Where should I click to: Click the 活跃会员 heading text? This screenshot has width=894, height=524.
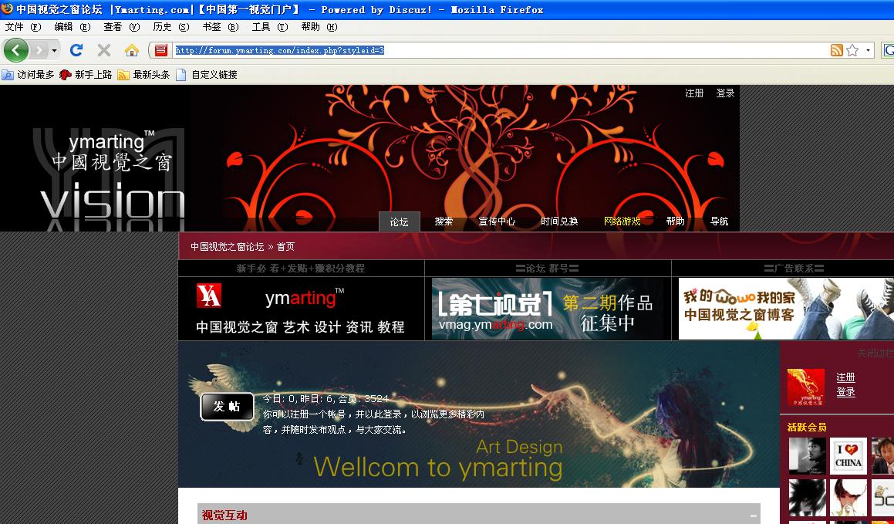807,427
